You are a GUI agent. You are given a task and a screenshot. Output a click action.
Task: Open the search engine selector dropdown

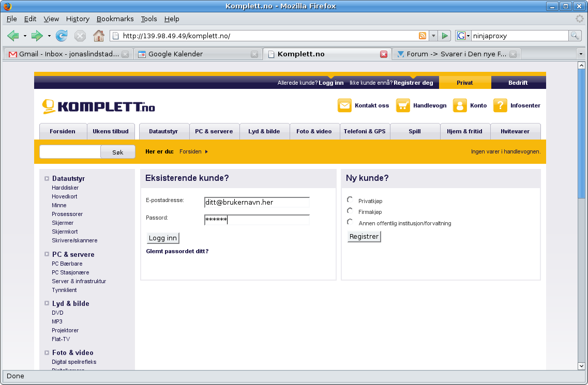pos(468,36)
